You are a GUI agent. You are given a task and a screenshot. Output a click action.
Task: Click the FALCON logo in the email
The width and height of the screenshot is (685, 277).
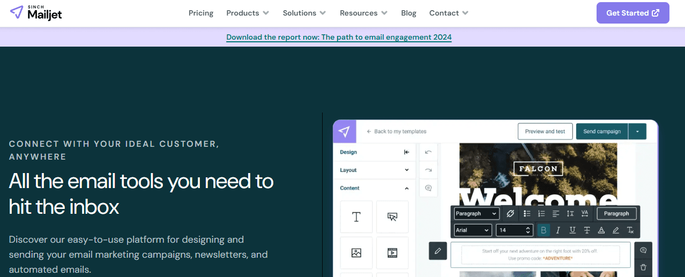coord(538,169)
